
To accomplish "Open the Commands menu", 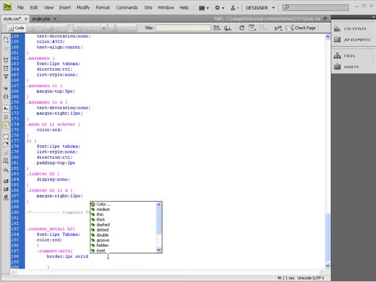I will click(127, 8).
